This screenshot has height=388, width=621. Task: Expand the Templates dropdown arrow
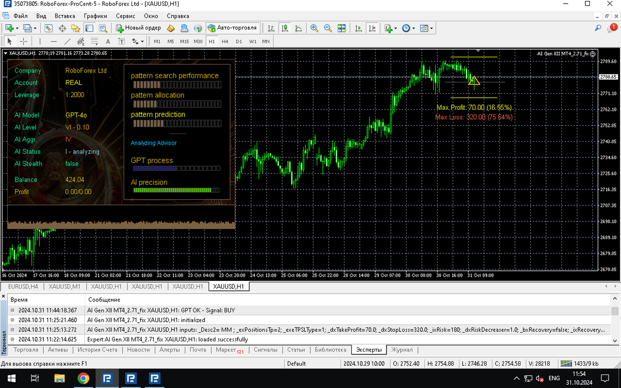click(x=432, y=28)
